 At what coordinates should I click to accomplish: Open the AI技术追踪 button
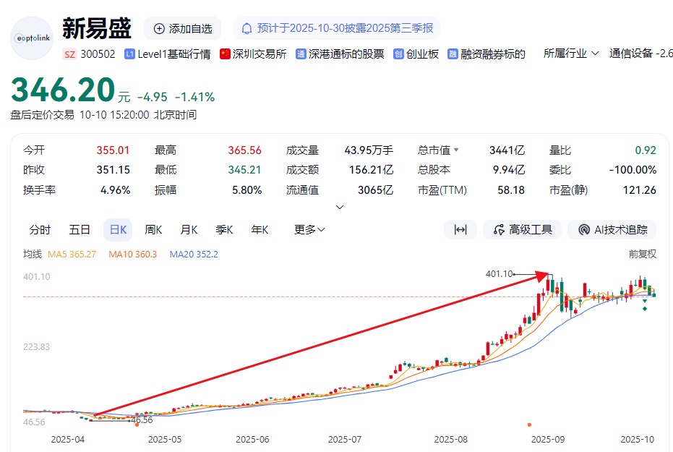612,230
